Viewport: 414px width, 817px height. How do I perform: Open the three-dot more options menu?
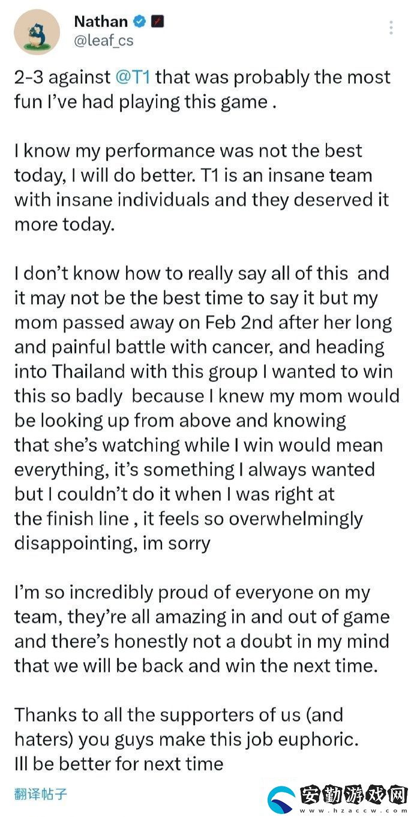[391, 28]
